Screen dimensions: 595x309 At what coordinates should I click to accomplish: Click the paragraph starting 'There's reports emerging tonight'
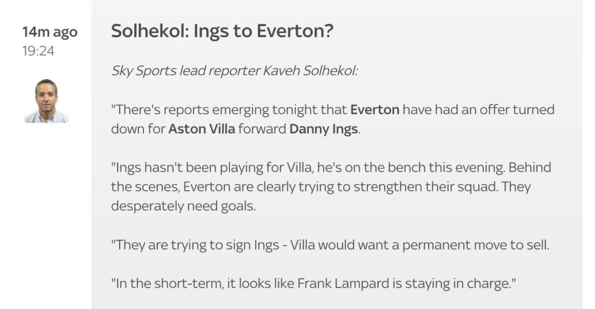click(x=333, y=119)
